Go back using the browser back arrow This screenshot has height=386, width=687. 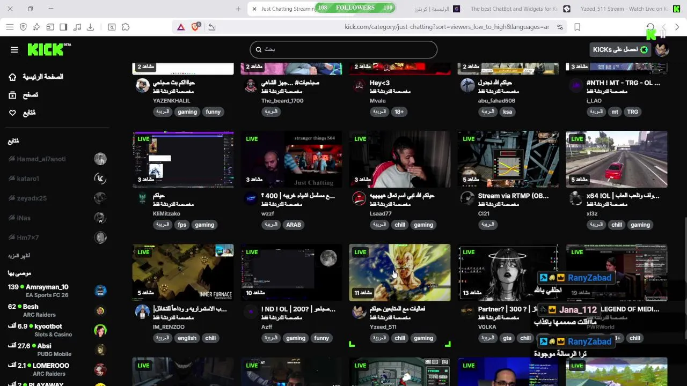pyautogui.click(x=677, y=27)
